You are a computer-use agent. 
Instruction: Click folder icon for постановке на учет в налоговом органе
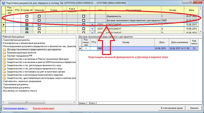[4, 72]
